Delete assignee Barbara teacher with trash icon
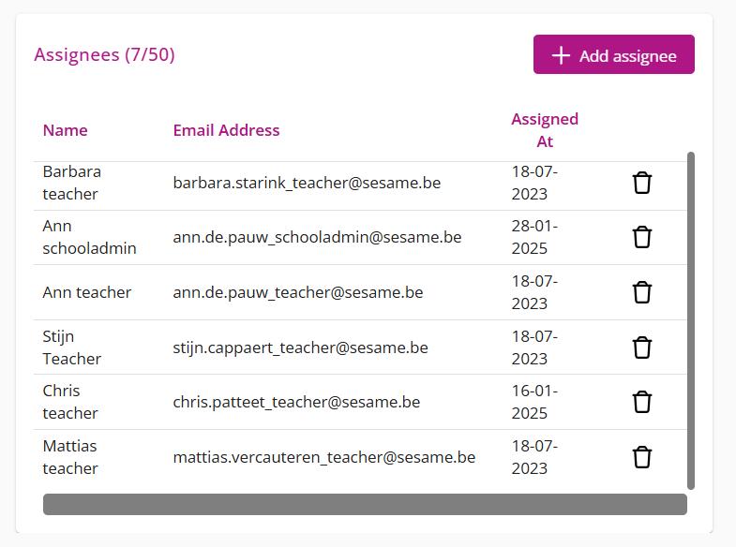The width and height of the screenshot is (736, 547). tap(641, 183)
